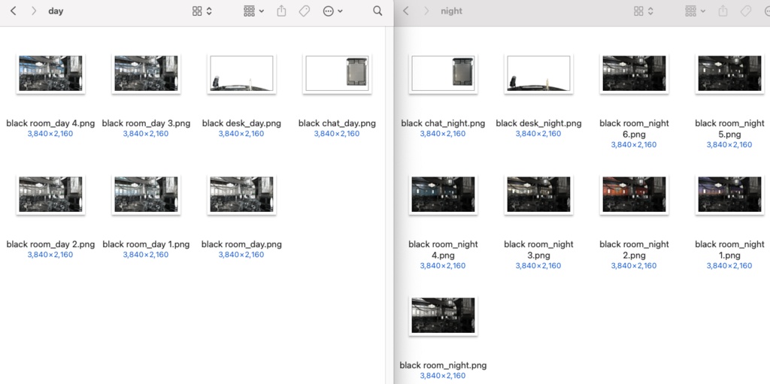Screen dimensions: 770x384
Task: Open Share menu in day window
Action: pyautogui.click(x=282, y=11)
